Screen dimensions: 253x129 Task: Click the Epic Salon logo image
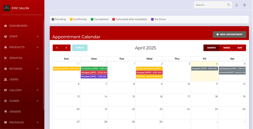[x=7, y=8]
